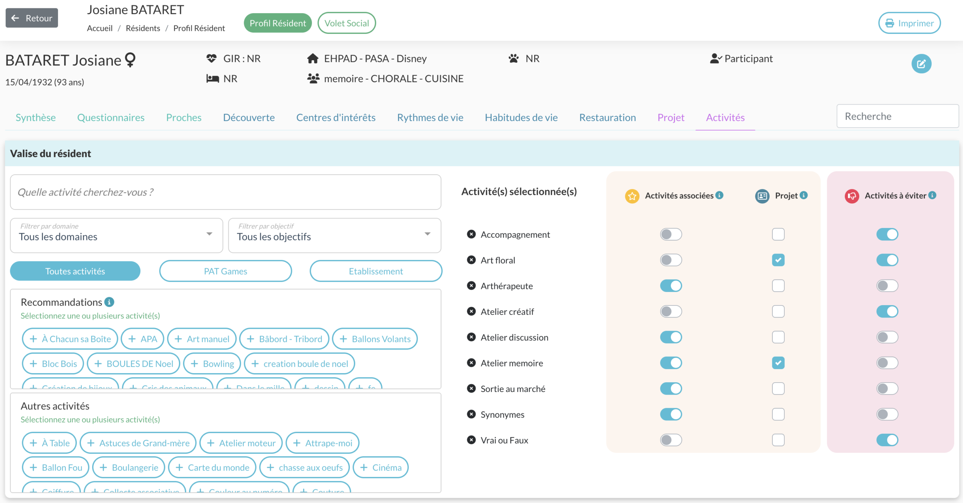Add the Bowling recommended activity

(212, 364)
